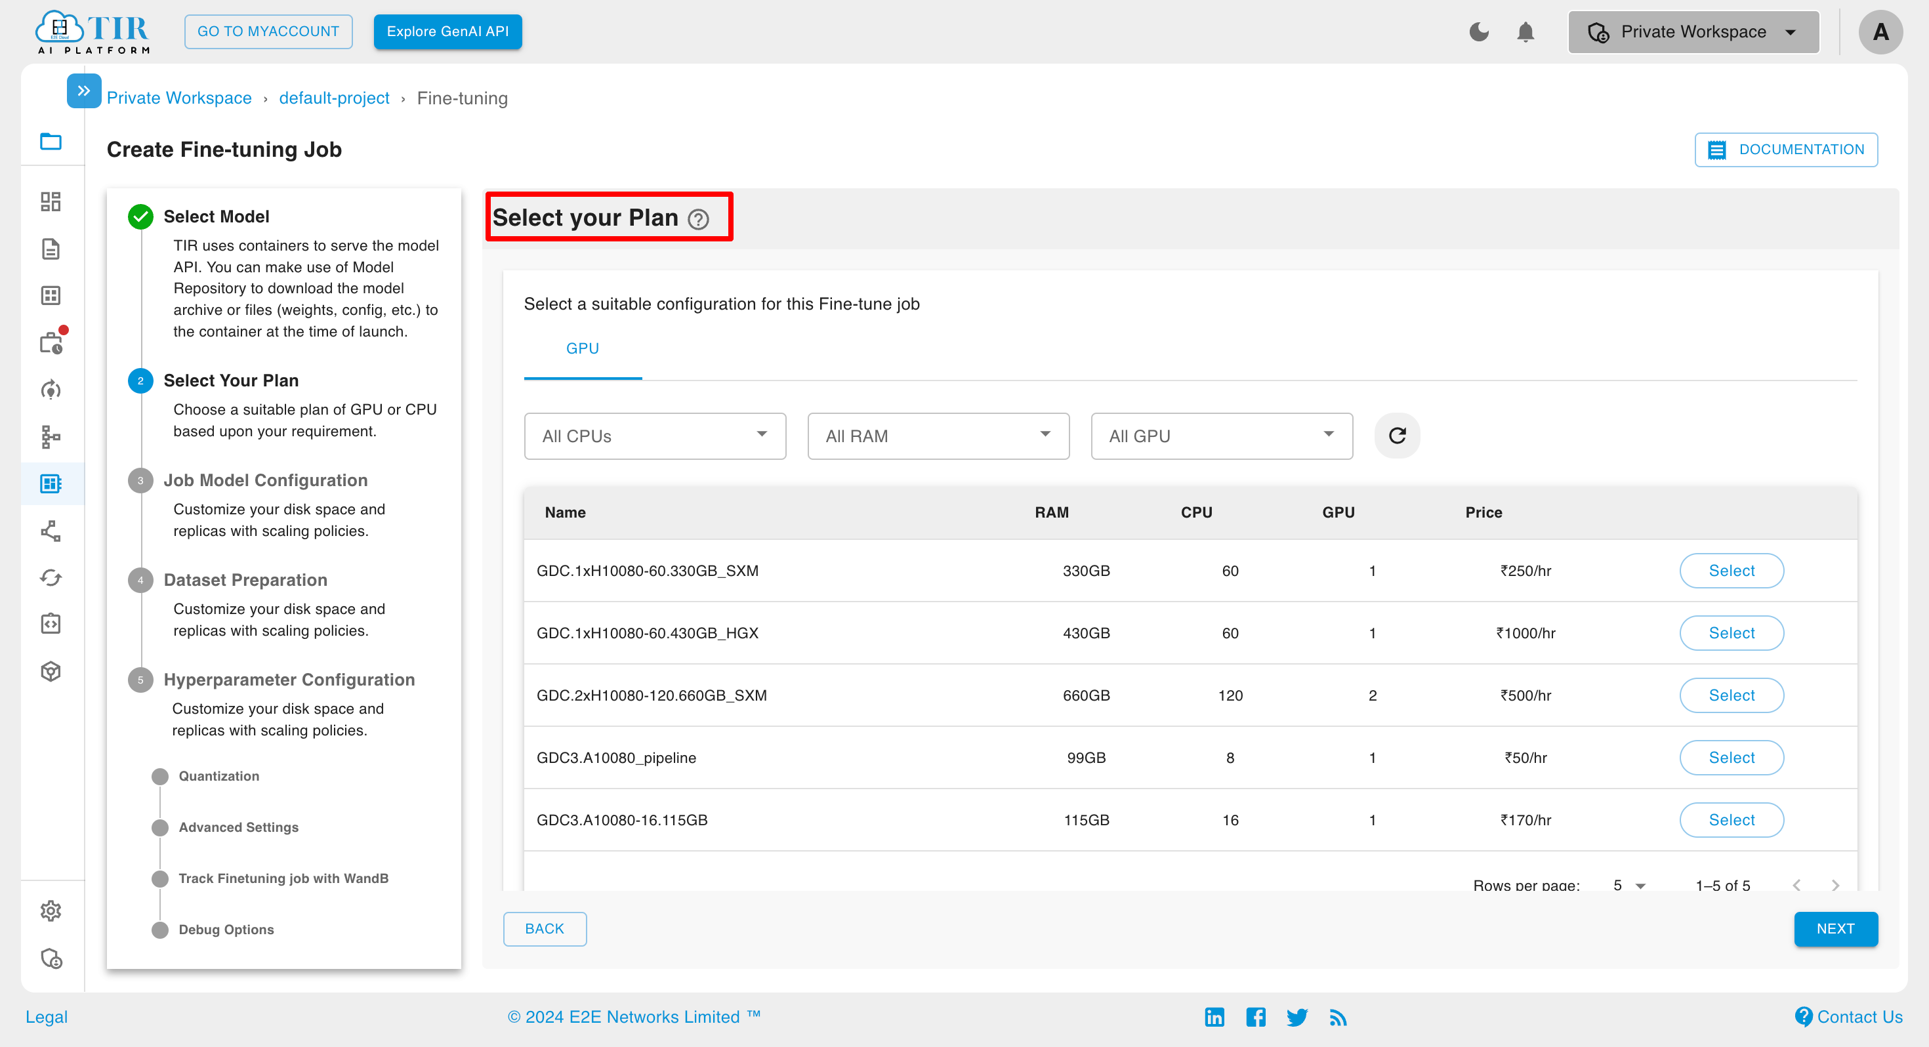Click the Explore GenAI API button
The image size is (1929, 1047).
(x=447, y=31)
